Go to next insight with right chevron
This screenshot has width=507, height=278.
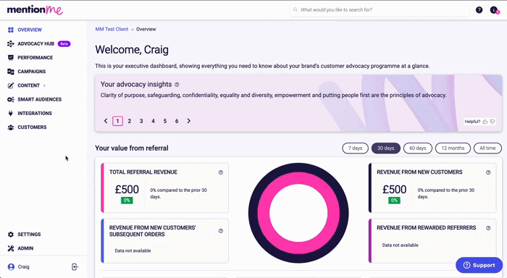pyautogui.click(x=189, y=121)
